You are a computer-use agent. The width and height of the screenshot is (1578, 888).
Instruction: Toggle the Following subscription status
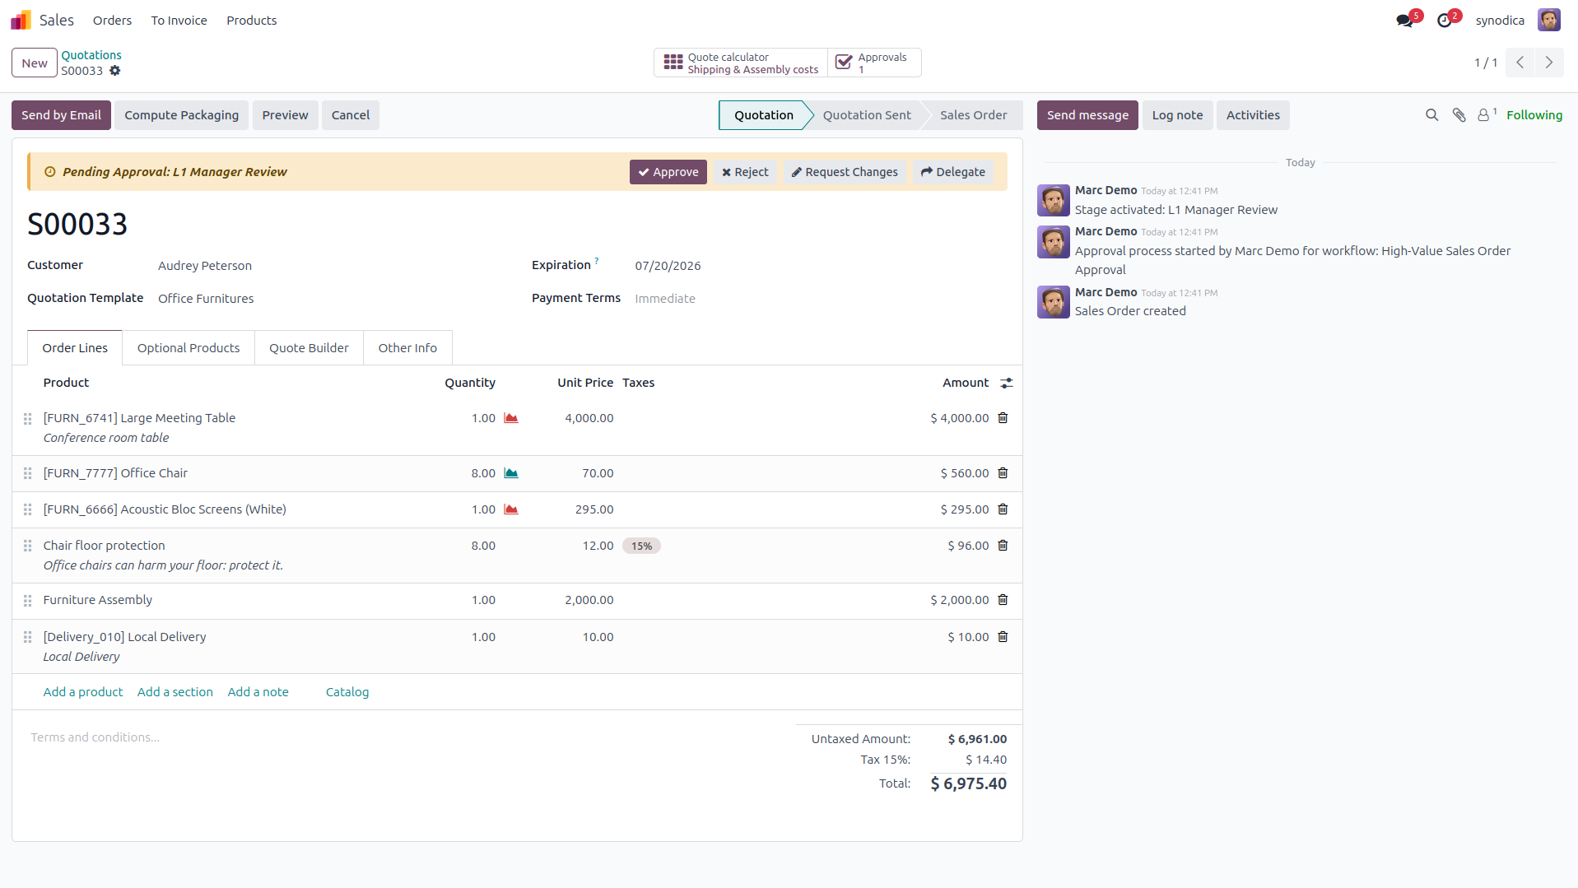[x=1534, y=115]
